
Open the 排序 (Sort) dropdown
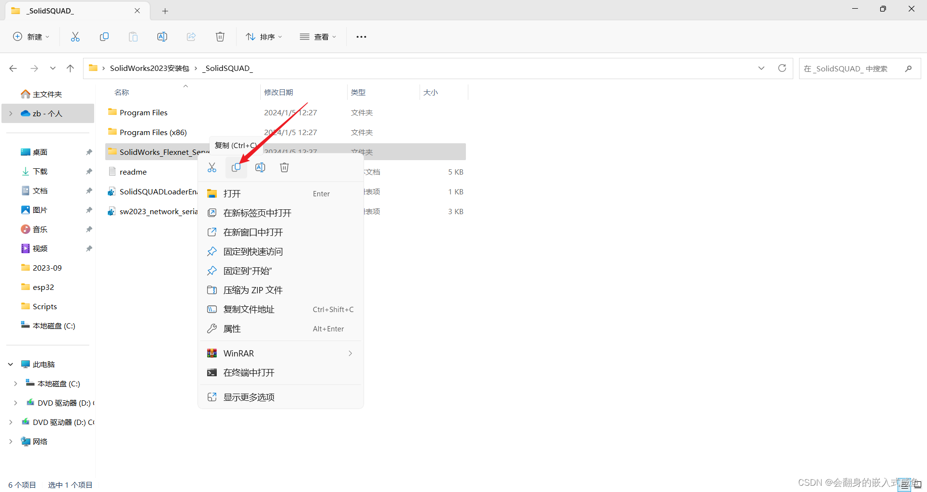click(x=264, y=37)
